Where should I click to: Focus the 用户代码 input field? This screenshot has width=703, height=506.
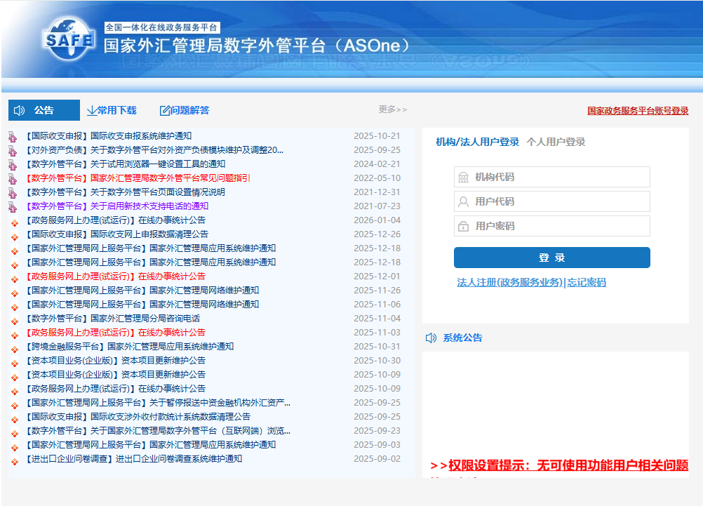552,201
